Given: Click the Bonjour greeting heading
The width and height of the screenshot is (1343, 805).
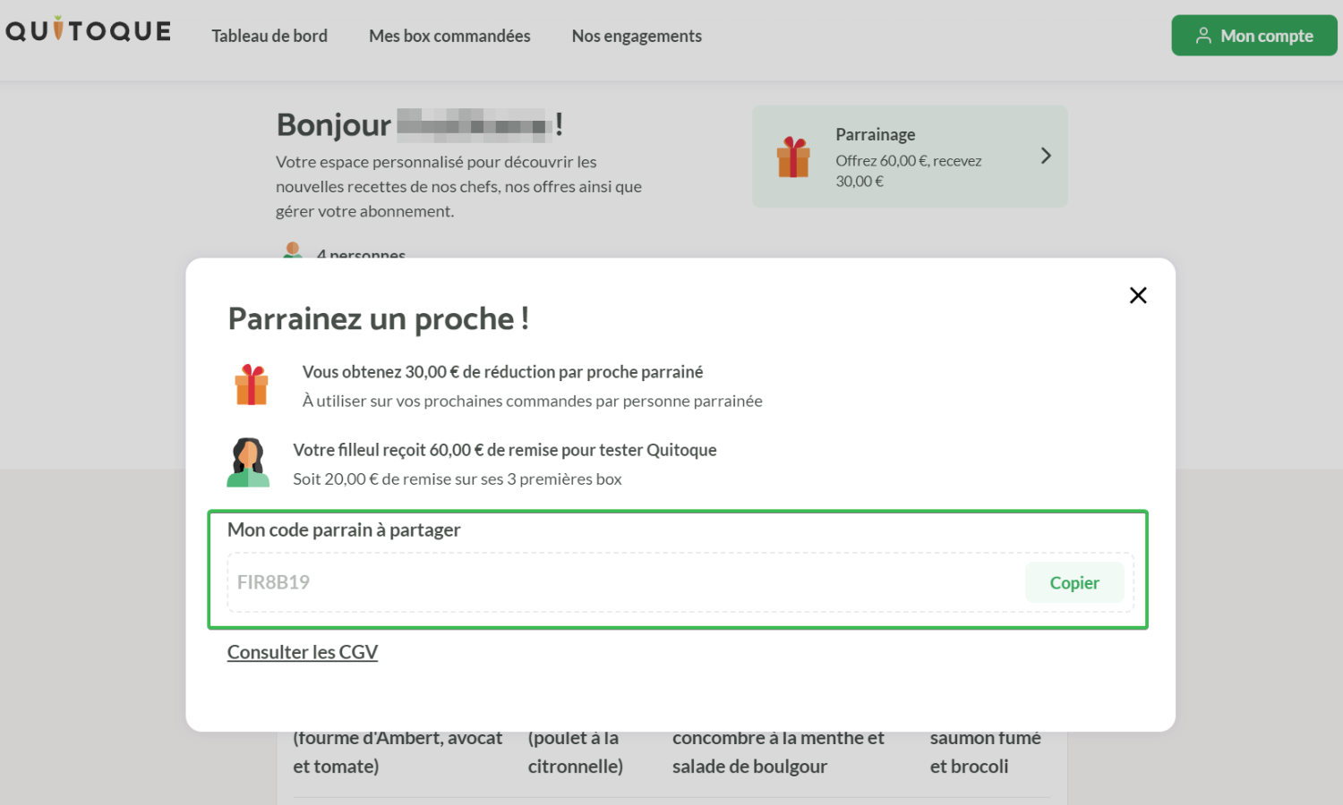Looking at the screenshot, I should [420, 124].
